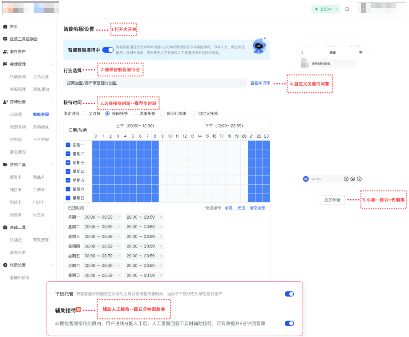Click the 立即体验 button
This screenshot has height=337, width=409.
tap(333, 200)
